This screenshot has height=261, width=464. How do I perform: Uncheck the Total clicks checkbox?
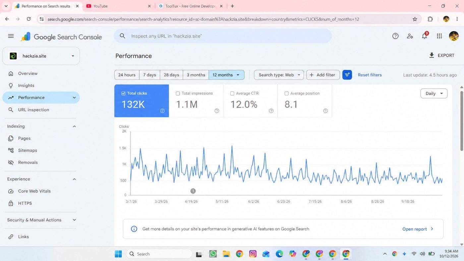pos(123,94)
